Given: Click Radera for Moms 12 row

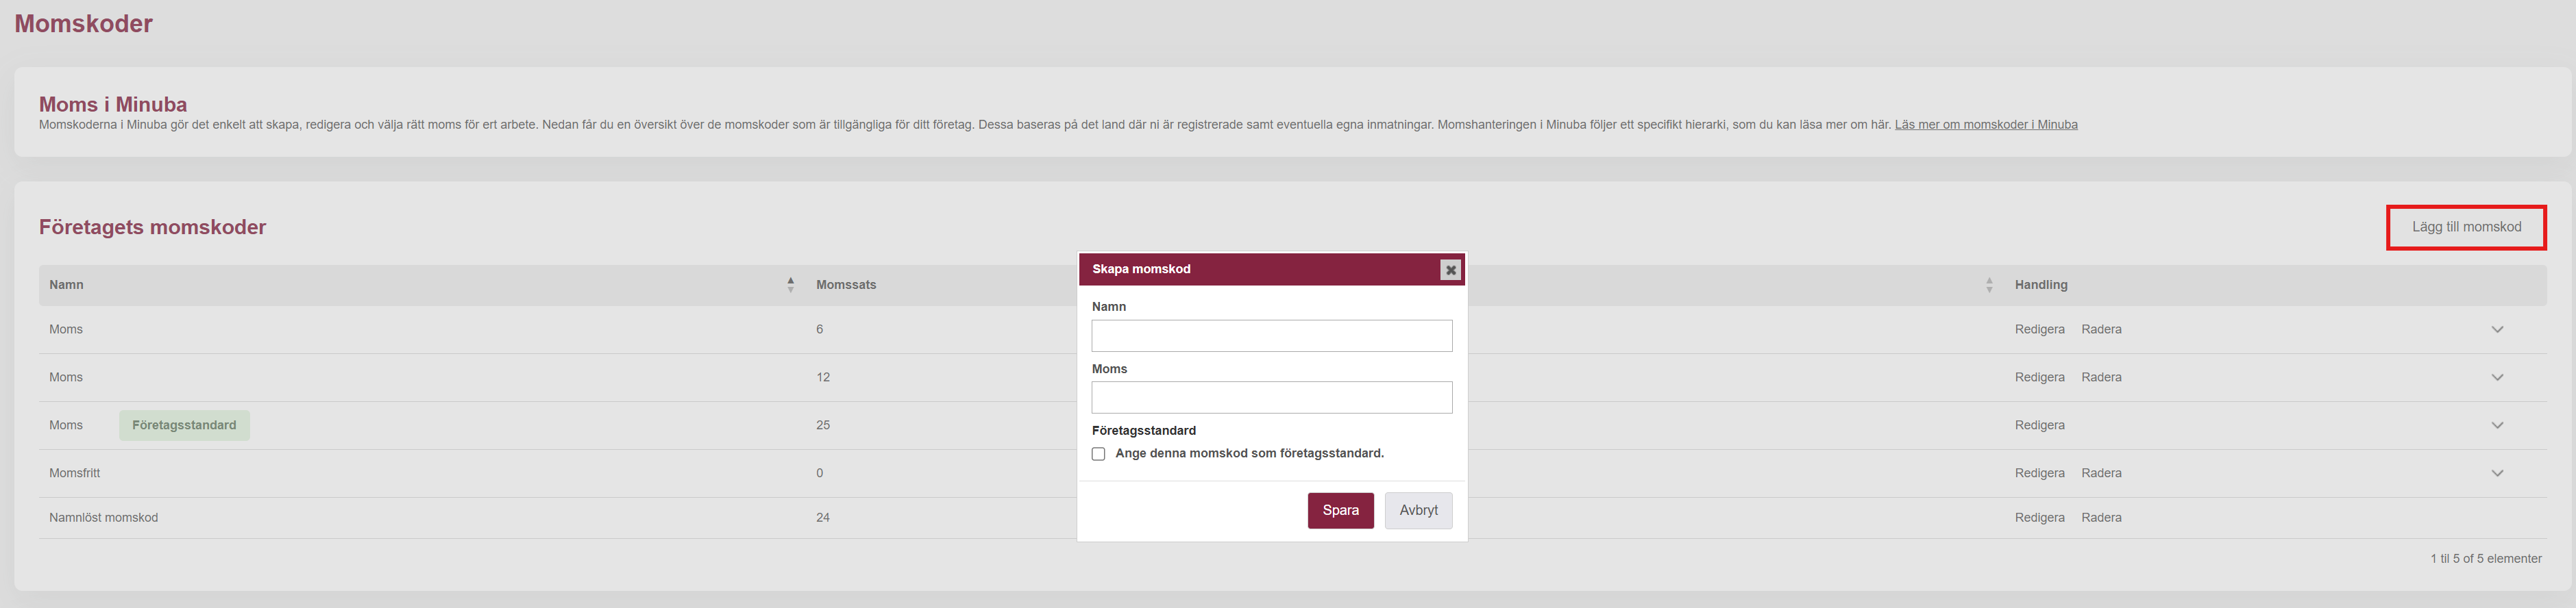Looking at the screenshot, I should click(x=2101, y=377).
